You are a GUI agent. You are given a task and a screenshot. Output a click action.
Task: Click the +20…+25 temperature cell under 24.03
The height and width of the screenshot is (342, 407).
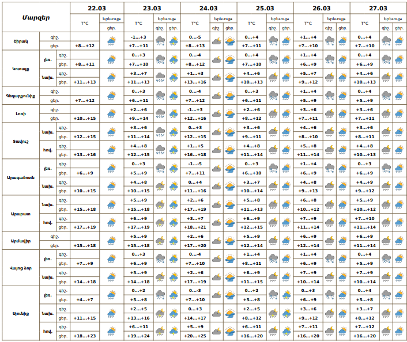tap(195, 336)
